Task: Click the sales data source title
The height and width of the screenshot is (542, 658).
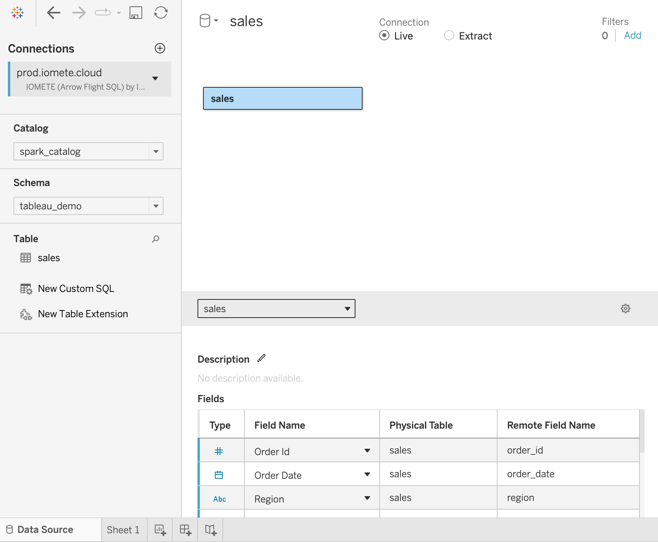Action: click(246, 21)
